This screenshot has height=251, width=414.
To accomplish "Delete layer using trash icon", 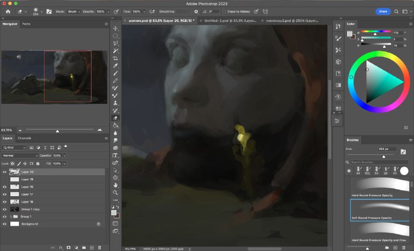I will 99,247.
